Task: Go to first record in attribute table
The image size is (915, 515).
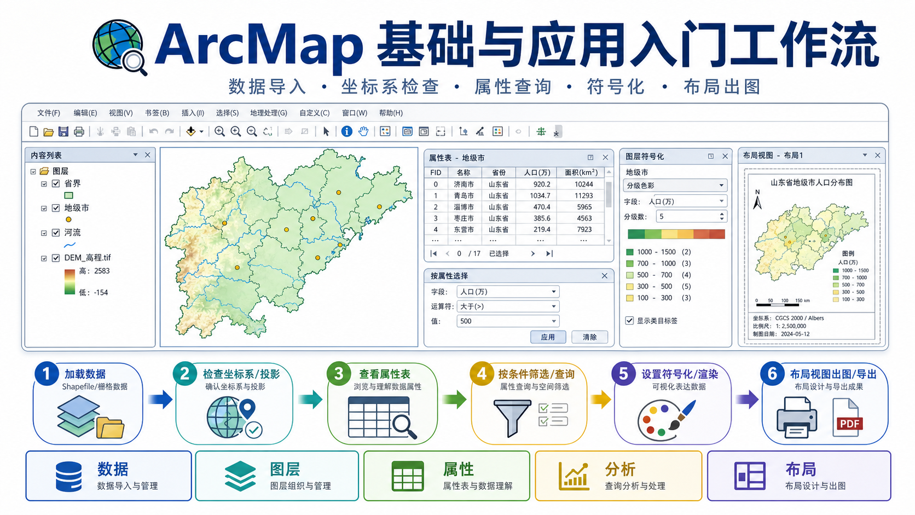Action: pyautogui.click(x=434, y=253)
